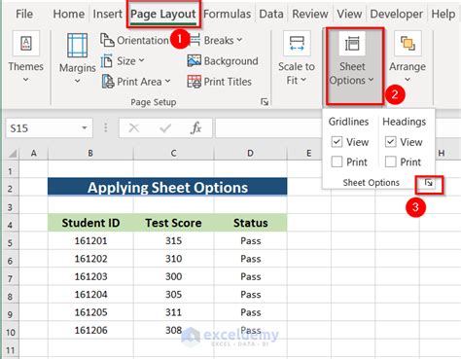The width and height of the screenshot is (461, 359).
Task: Open the Help tab
Action: (443, 14)
